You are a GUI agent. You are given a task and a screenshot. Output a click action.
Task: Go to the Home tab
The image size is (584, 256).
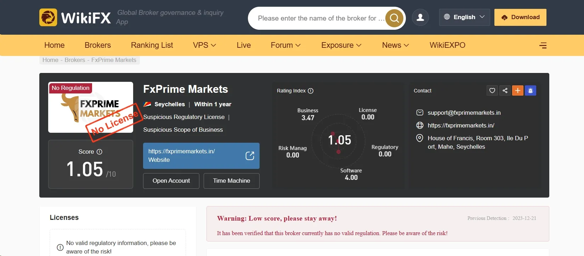[x=55, y=45]
